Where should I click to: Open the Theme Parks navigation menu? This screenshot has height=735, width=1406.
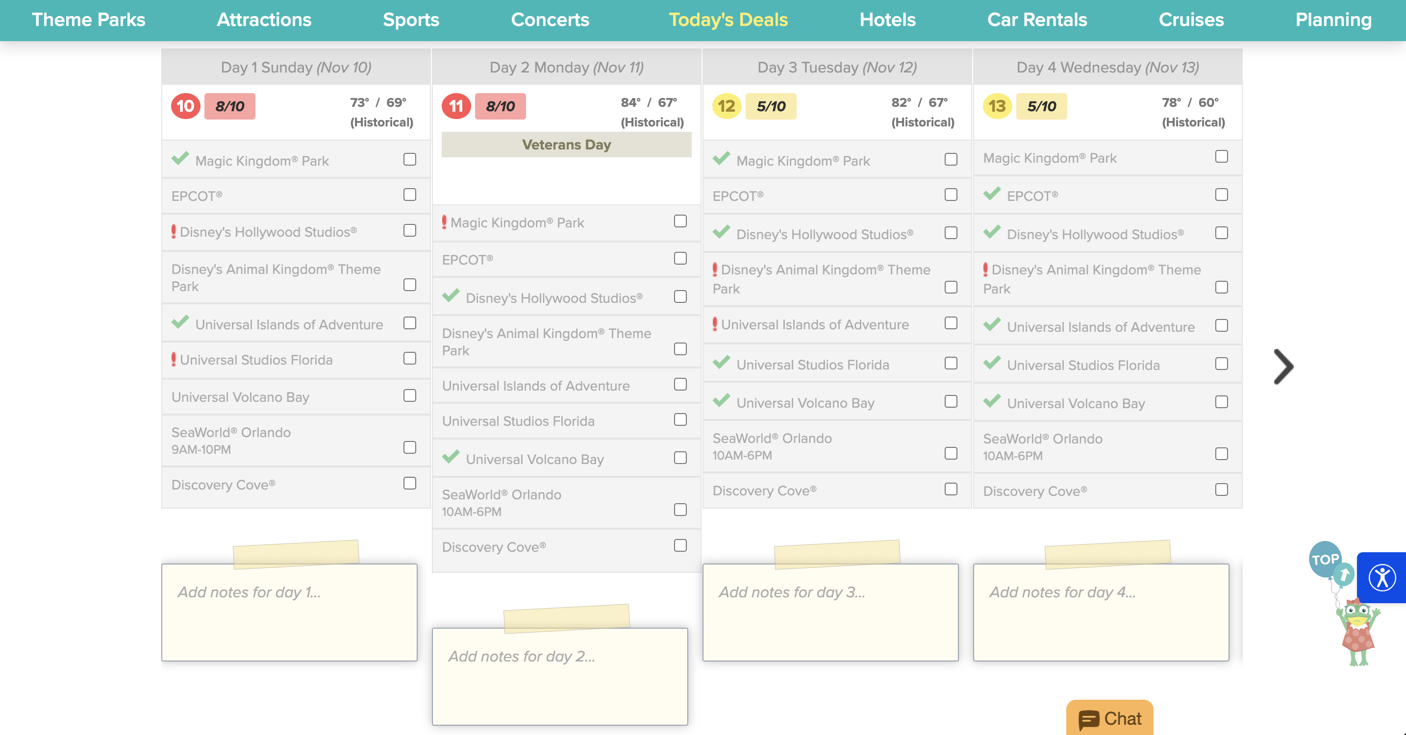pyautogui.click(x=88, y=20)
